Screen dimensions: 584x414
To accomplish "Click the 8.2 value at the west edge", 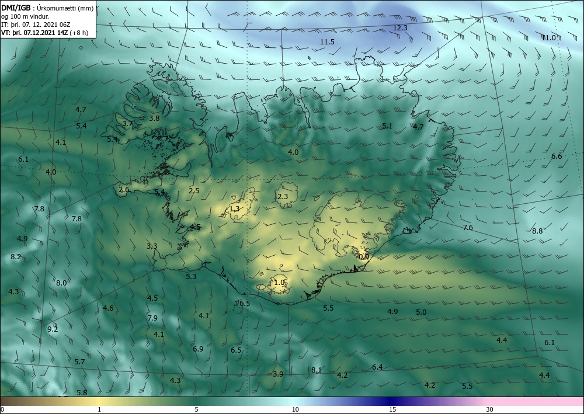I will pyautogui.click(x=16, y=256).
